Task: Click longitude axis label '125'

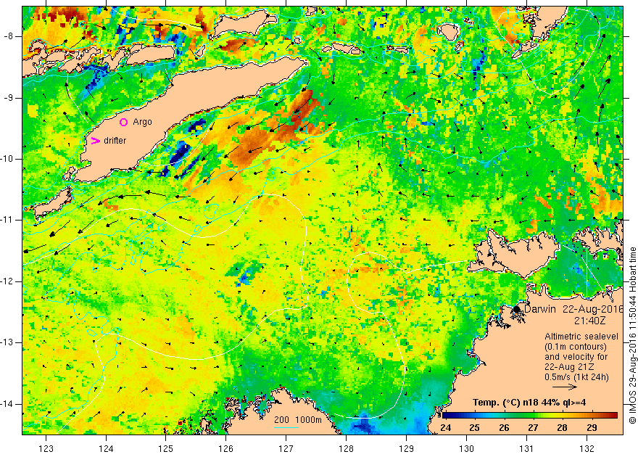Action: point(166,449)
